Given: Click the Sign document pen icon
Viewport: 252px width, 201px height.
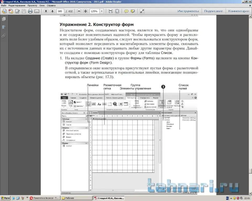Looking at the screenshot, I should click(x=18, y=11).
